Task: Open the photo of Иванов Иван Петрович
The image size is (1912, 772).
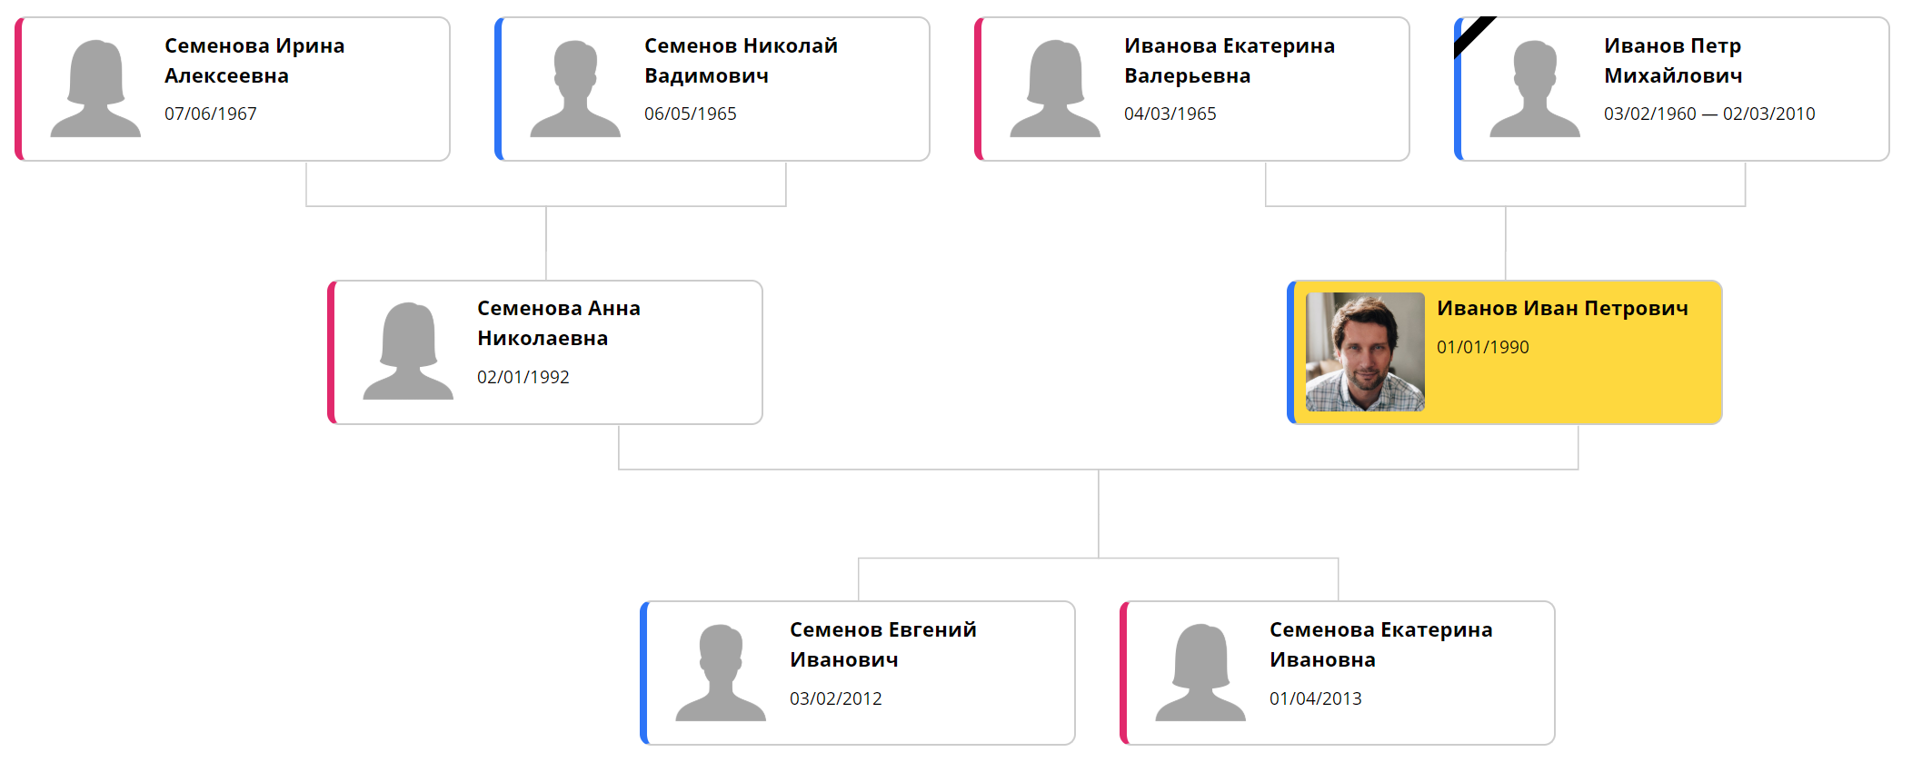Action: click(x=1365, y=351)
